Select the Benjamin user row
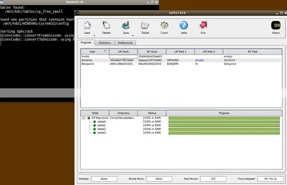Screen dimensions: 287x185 tap(88, 64)
